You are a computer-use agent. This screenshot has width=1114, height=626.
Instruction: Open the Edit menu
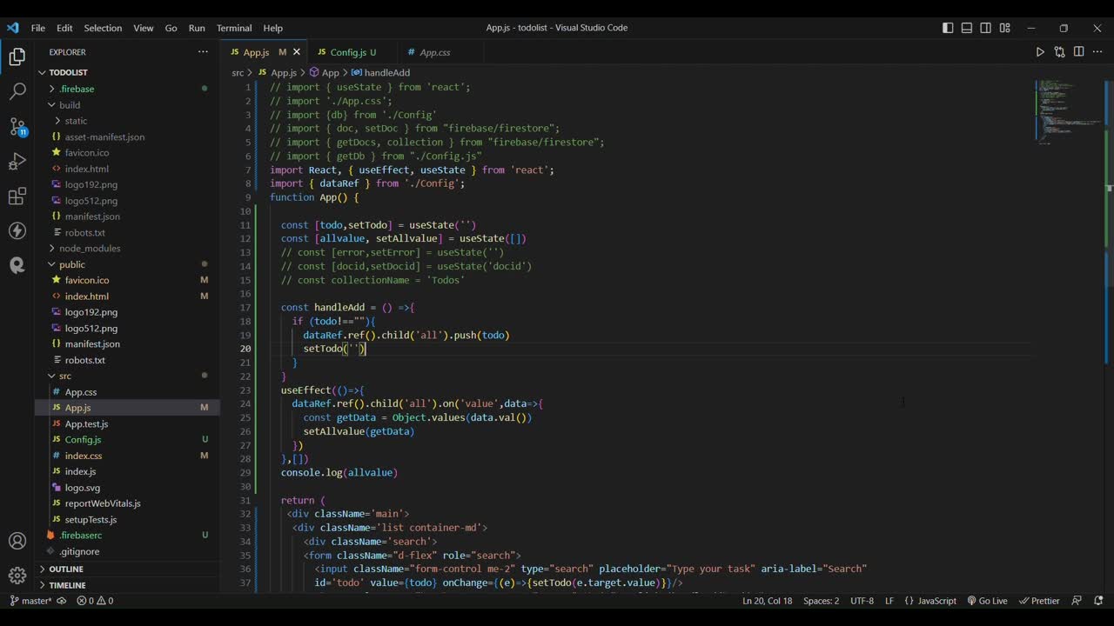[64, 28]
